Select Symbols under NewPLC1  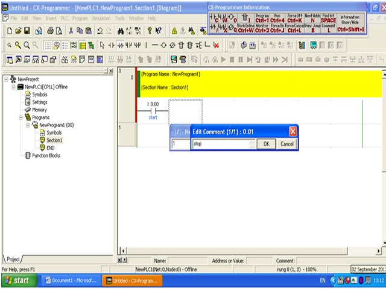[x=39, y=95]
